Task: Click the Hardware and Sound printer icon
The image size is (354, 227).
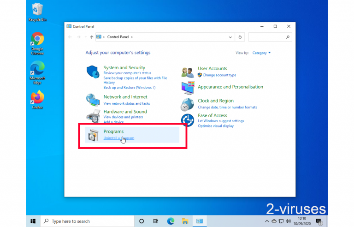Action: [93, 115]
